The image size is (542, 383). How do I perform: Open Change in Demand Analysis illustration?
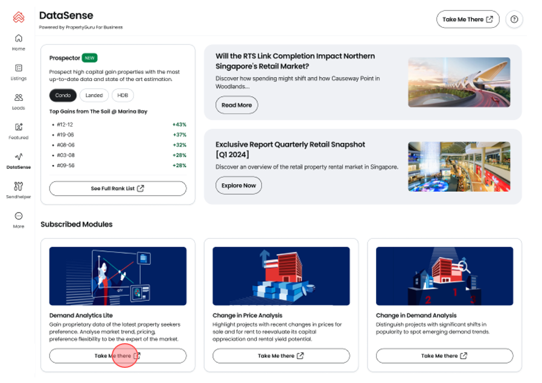coord(444,276)
